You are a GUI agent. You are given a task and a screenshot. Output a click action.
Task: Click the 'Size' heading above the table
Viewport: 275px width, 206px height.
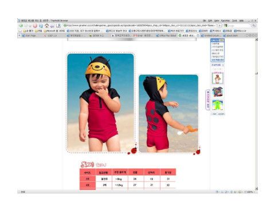87,164
